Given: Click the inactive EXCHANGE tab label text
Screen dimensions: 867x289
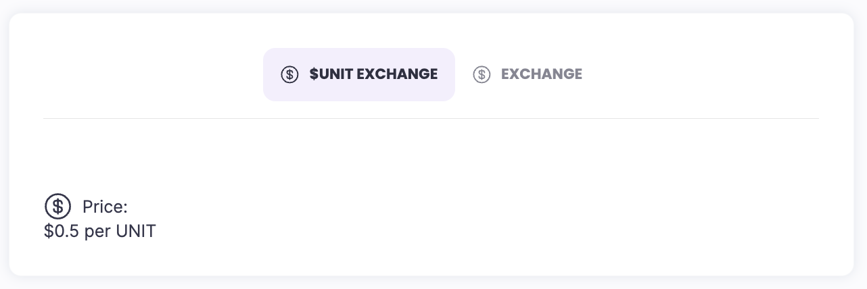Looking at the screenshot, I should 541,74.
